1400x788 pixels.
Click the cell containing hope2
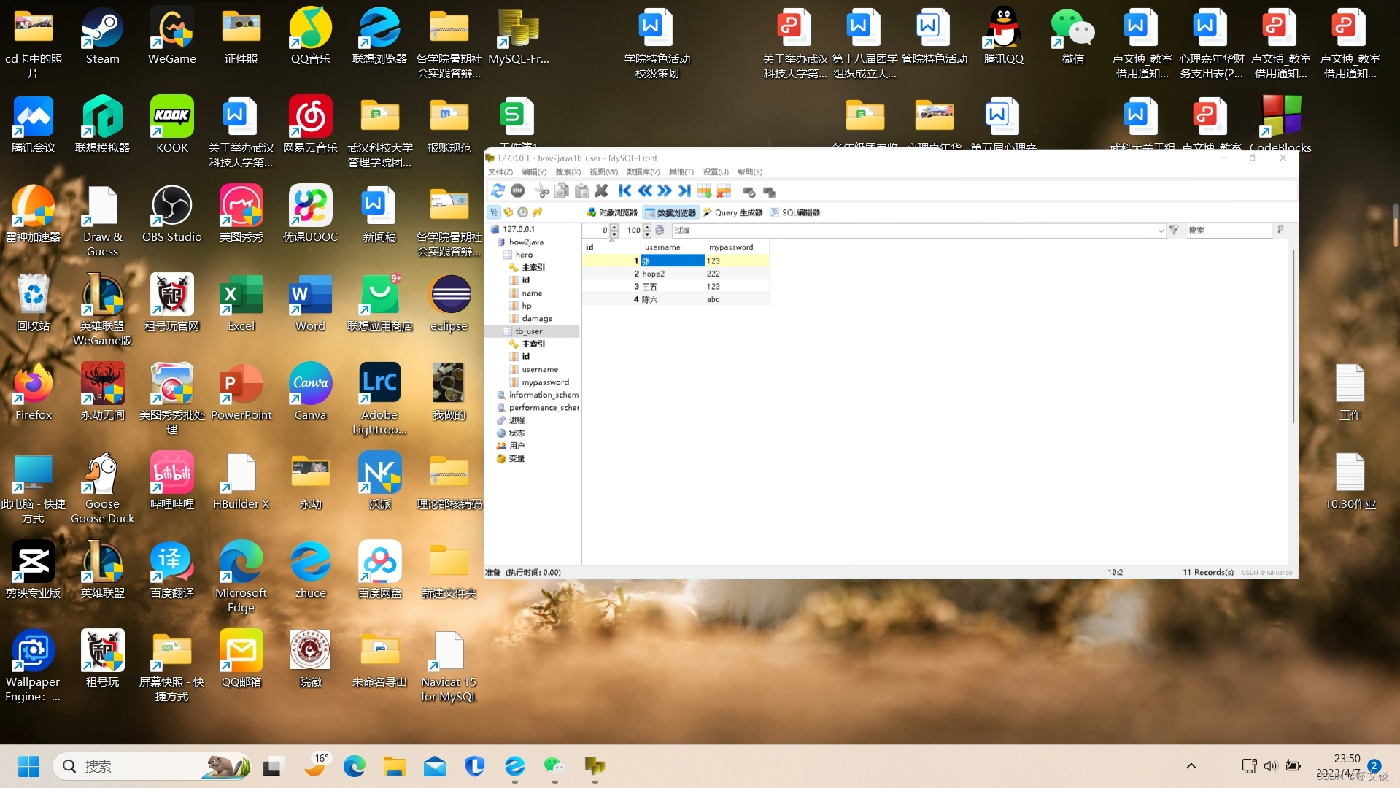(672, 274)
